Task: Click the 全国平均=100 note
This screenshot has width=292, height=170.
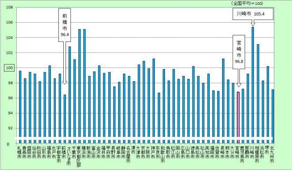Action: click(247, 4)
